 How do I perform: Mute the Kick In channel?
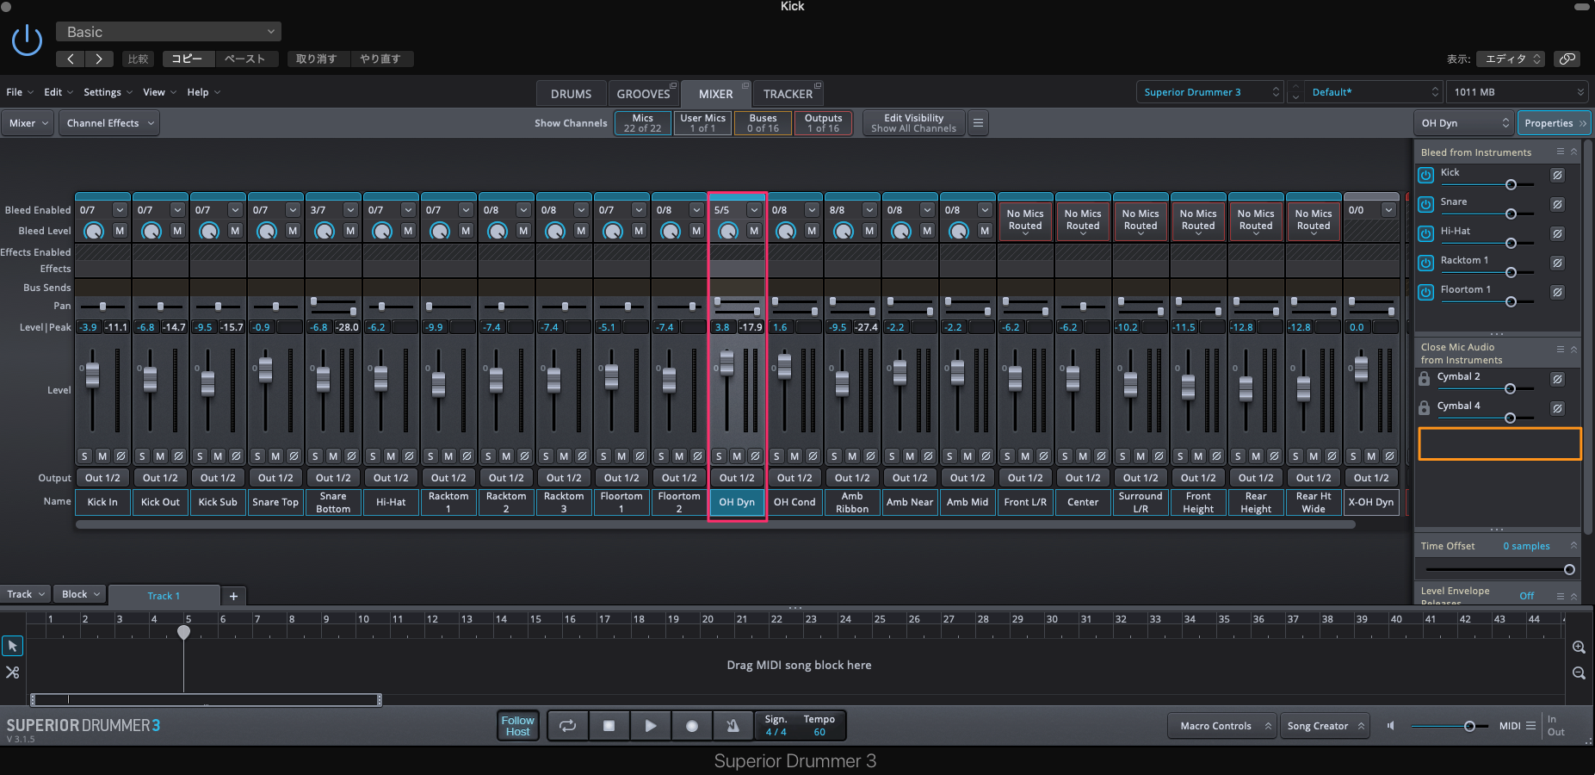102,456
